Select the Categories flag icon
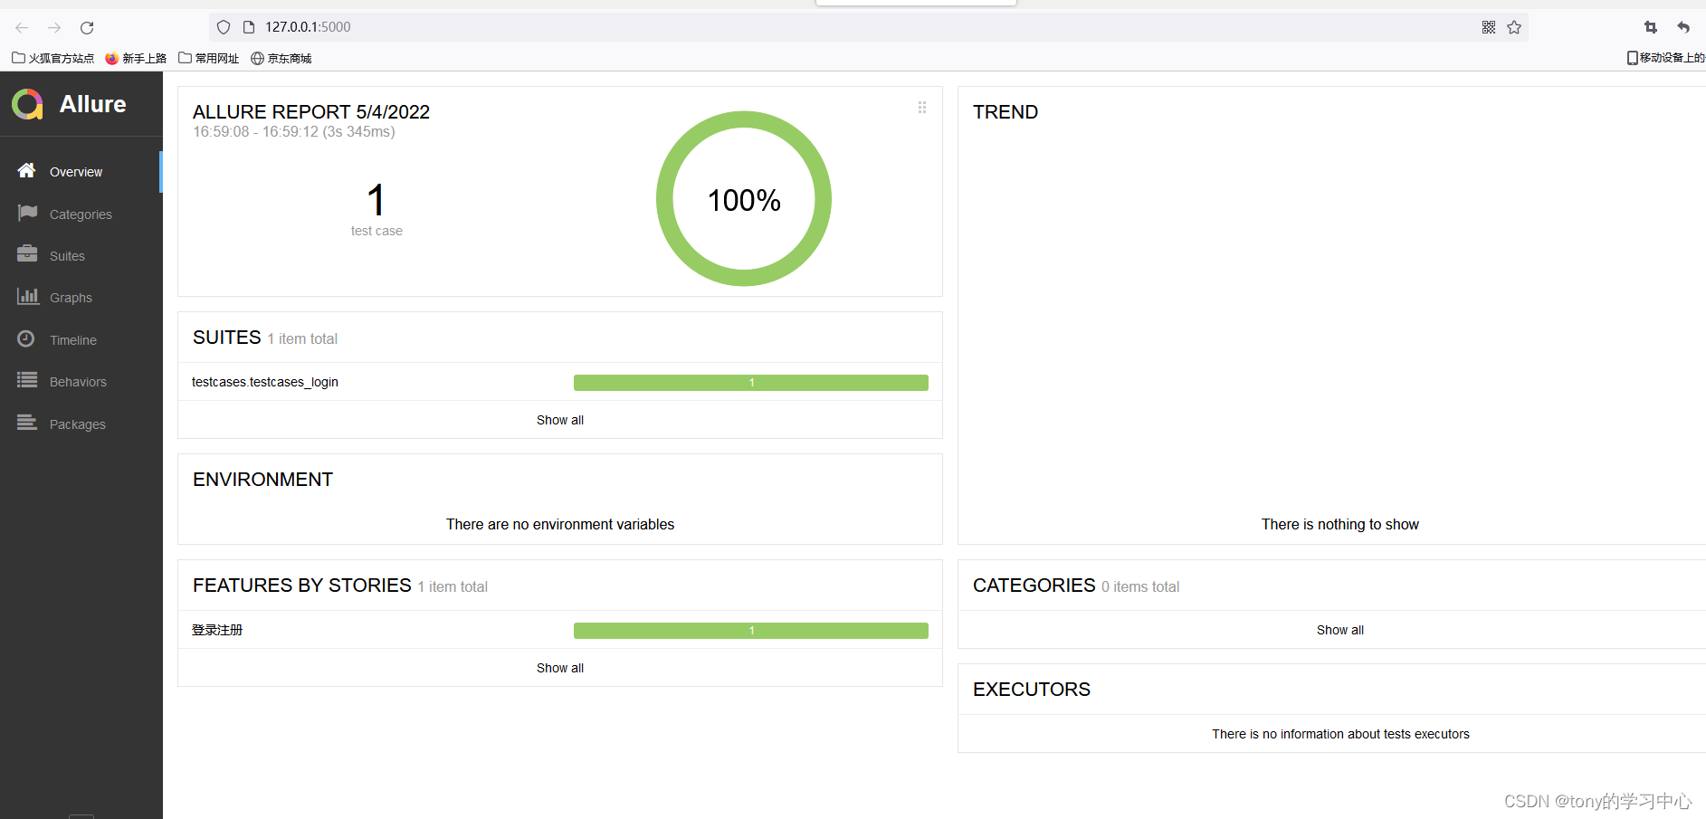1706x819 pixels. pyautogui.click(x=27, y=214)
